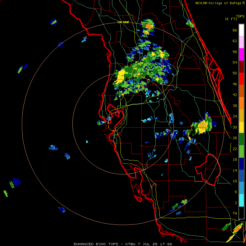Click the white swatch in the tops legend
Screen dimensions: 246x246
pyautogui.click(x=241, y=30)
